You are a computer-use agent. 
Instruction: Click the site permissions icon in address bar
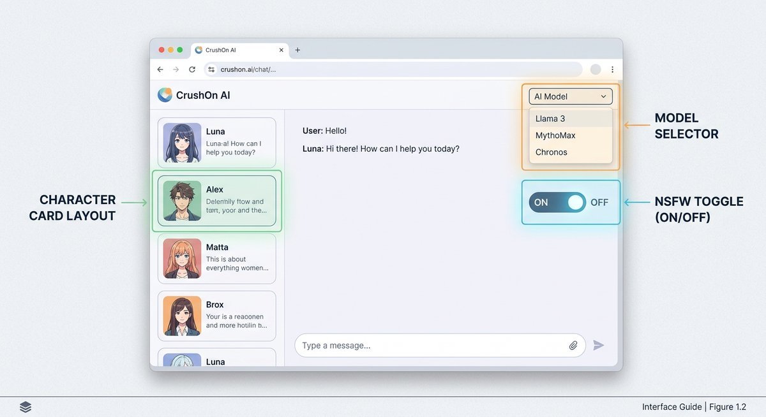[211, 69]
